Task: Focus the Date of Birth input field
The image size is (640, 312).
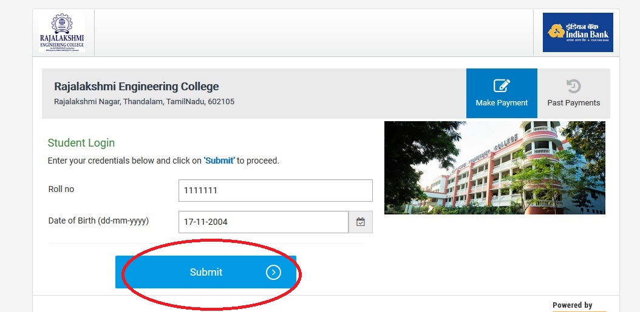Action: click(263, 222)
